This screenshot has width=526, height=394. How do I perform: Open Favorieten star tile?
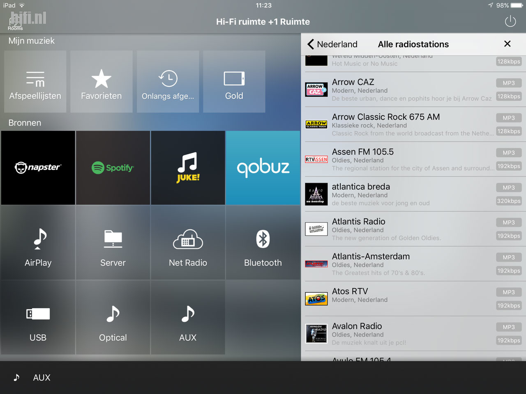point(102,82)
